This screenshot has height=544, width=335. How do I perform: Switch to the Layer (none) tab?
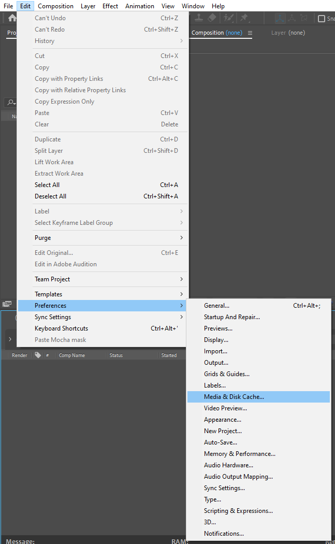(288, 33)
